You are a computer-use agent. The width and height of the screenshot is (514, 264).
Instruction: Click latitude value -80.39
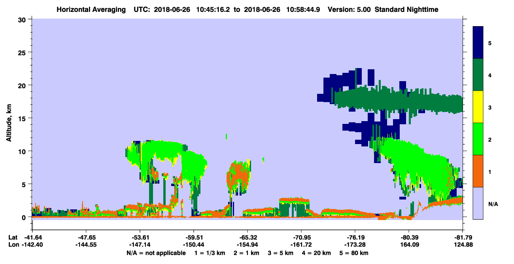tap(409, 237)
